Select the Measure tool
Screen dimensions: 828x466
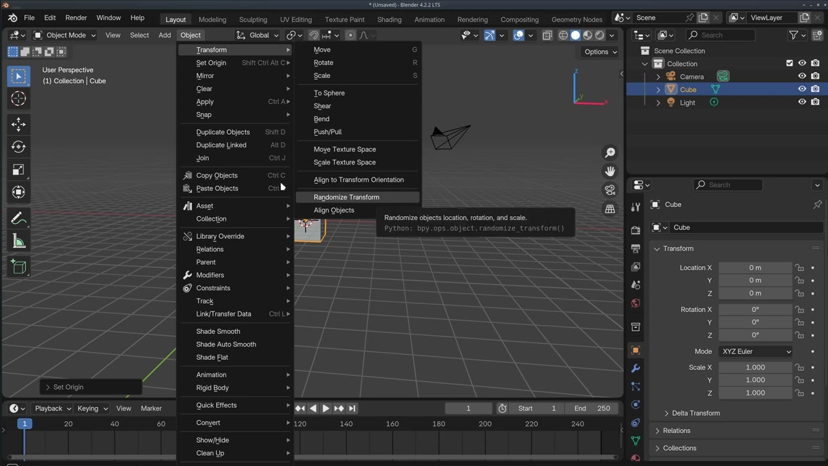[x=18, y=241]
